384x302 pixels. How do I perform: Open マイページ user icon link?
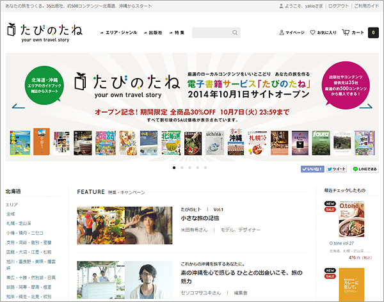click(292, 33)
